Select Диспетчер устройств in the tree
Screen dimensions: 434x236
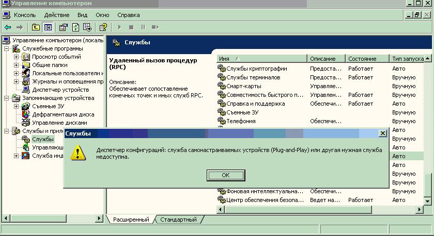[x=60, y=90]
